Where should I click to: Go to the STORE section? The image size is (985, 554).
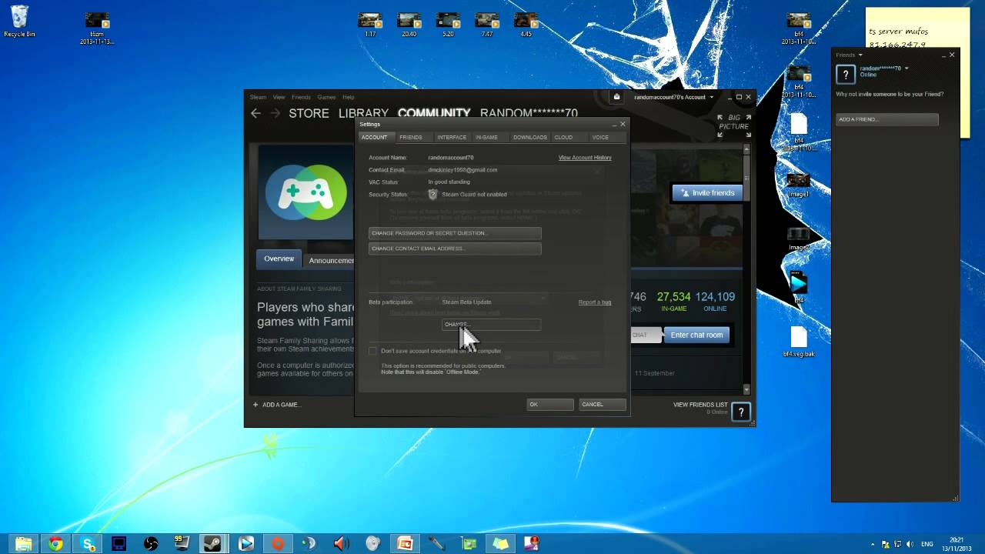[309, 113]
